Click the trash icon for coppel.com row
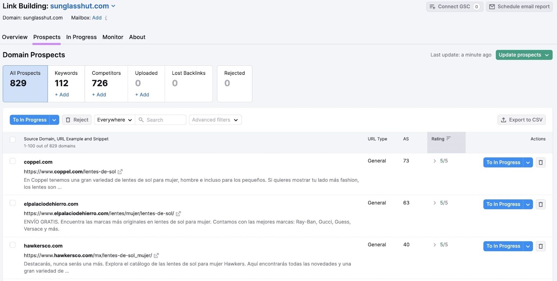This screenshot has height=281, width=557. pyautogui.click(x=540, y=163)
